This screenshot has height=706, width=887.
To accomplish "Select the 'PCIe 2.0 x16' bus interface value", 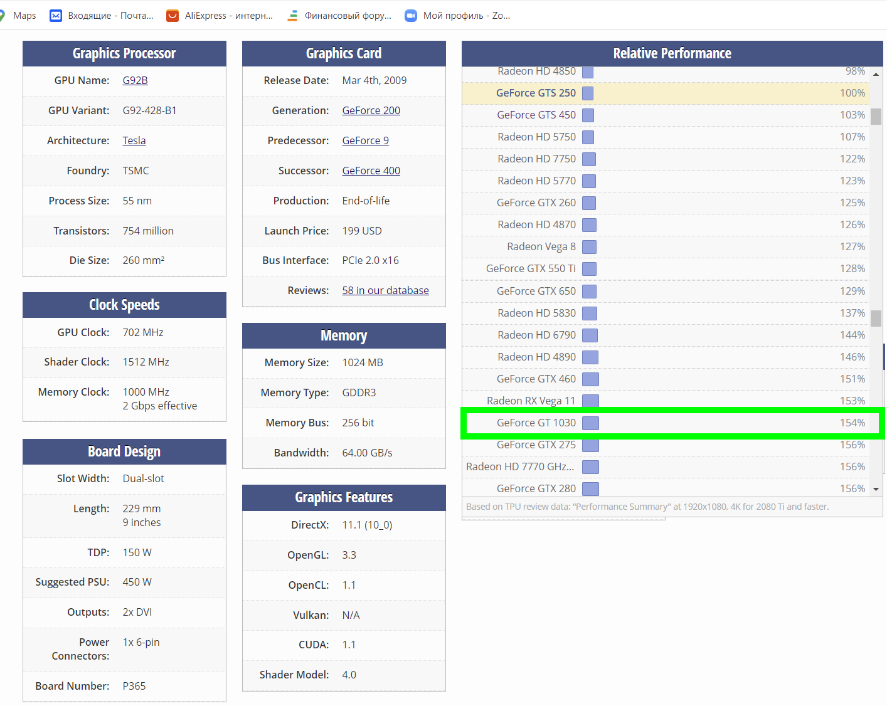I will 370,260.
